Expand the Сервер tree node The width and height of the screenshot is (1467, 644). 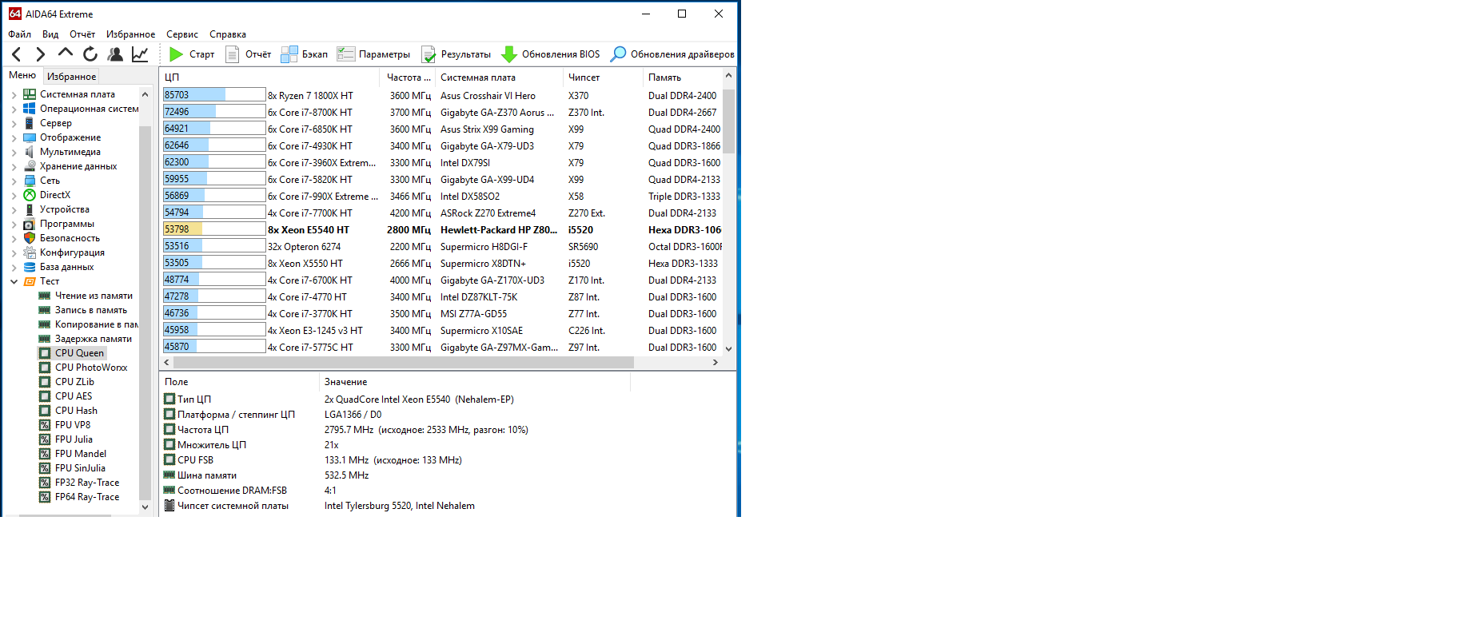point(14,123)
